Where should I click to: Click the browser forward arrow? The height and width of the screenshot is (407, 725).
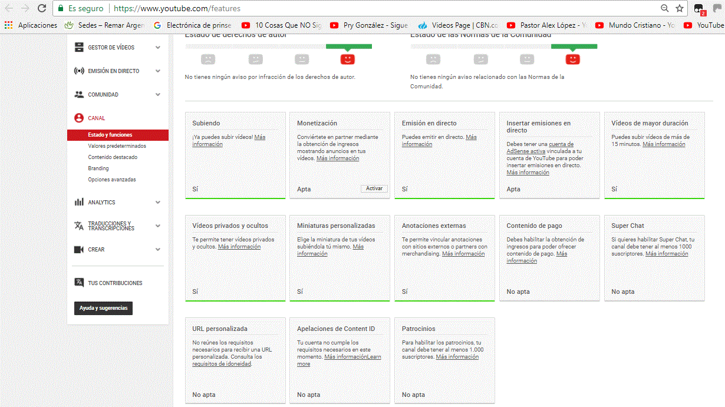[x=25, y=8]
